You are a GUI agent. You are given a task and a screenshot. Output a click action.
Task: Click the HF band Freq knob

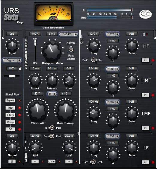point(93,46)
